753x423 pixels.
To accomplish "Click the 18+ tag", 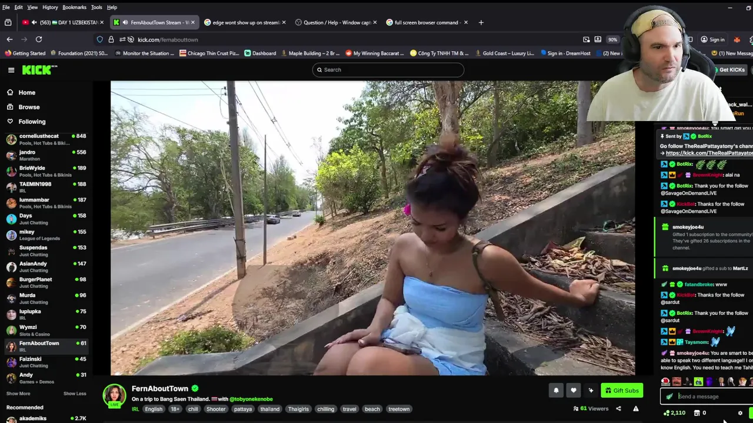I will click(x=175, y=409).
